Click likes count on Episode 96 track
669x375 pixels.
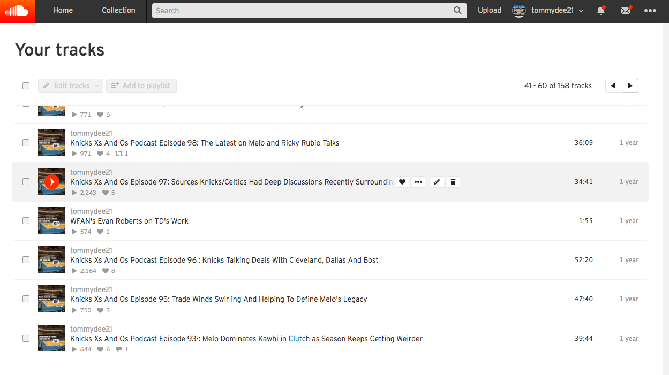point(109,271)
